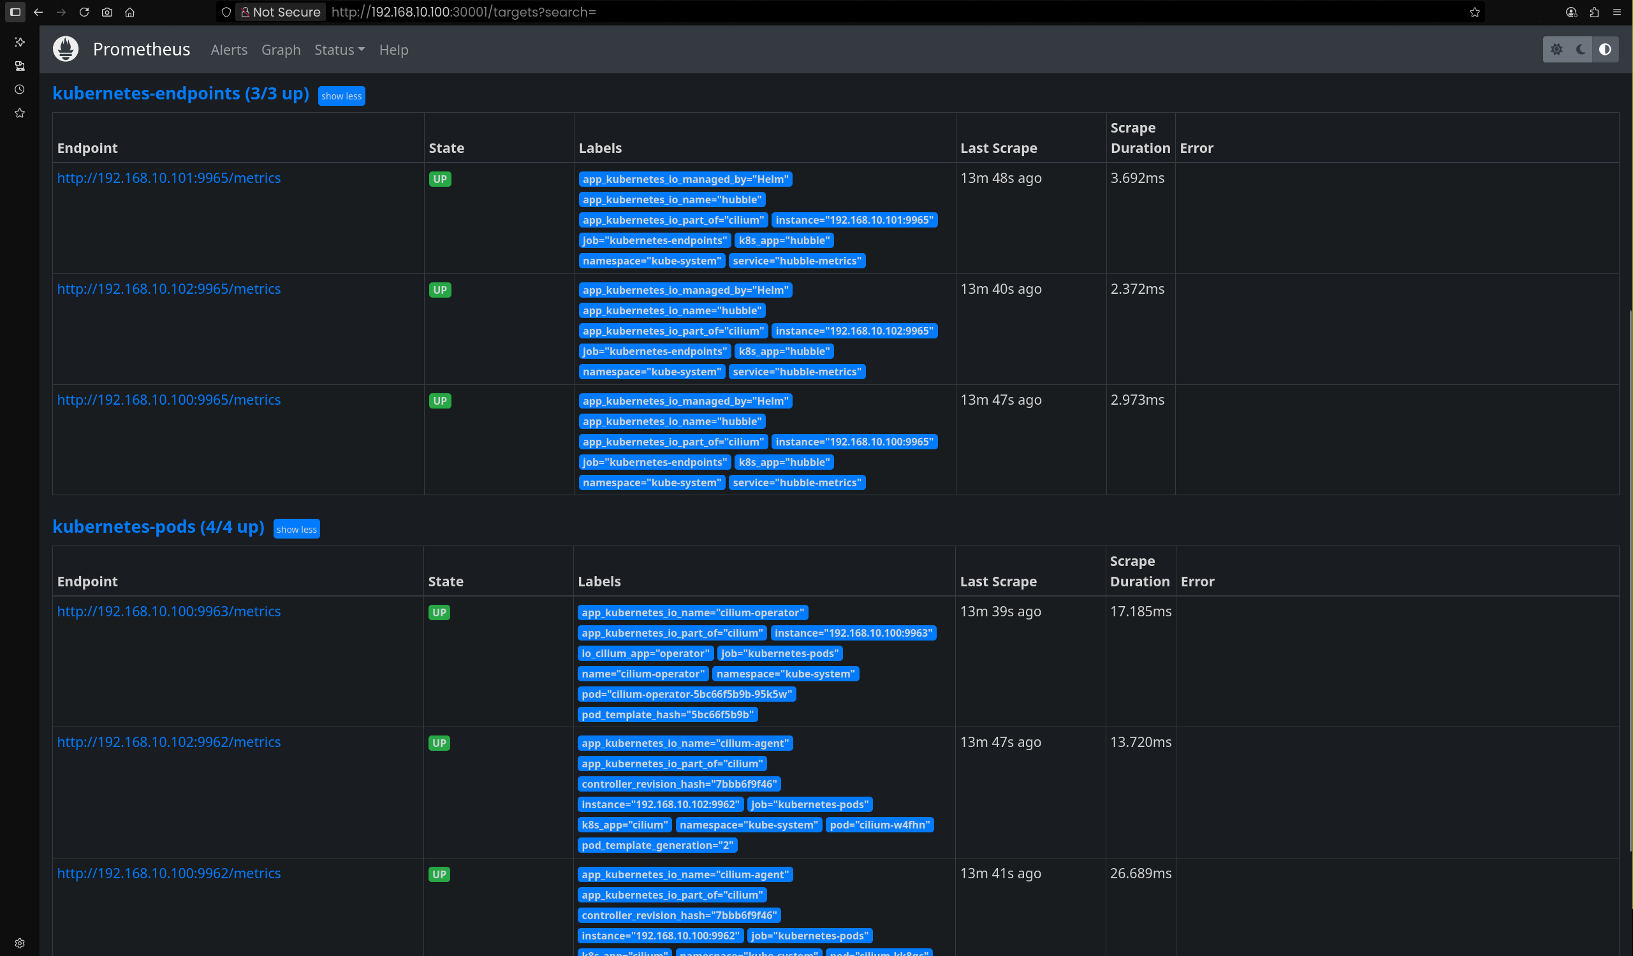Screen dimensions: 1633x956
Task: Open sidebar settings gear at bottom
Action: tap(19, 943)
